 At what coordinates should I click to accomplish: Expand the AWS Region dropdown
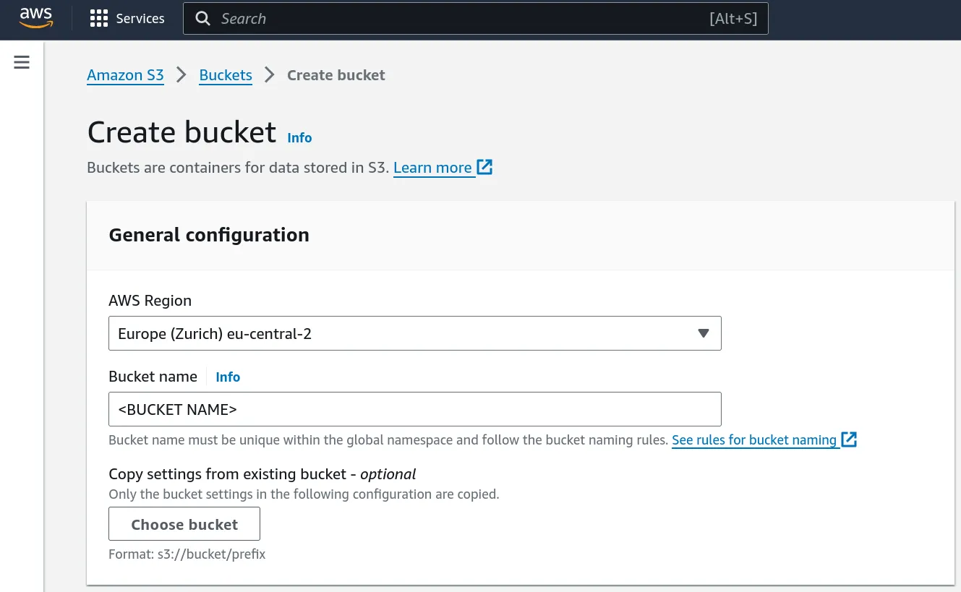(x=415, y=333)
